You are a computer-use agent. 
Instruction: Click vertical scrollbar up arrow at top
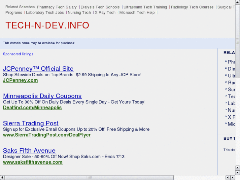(x=238, y=2)
